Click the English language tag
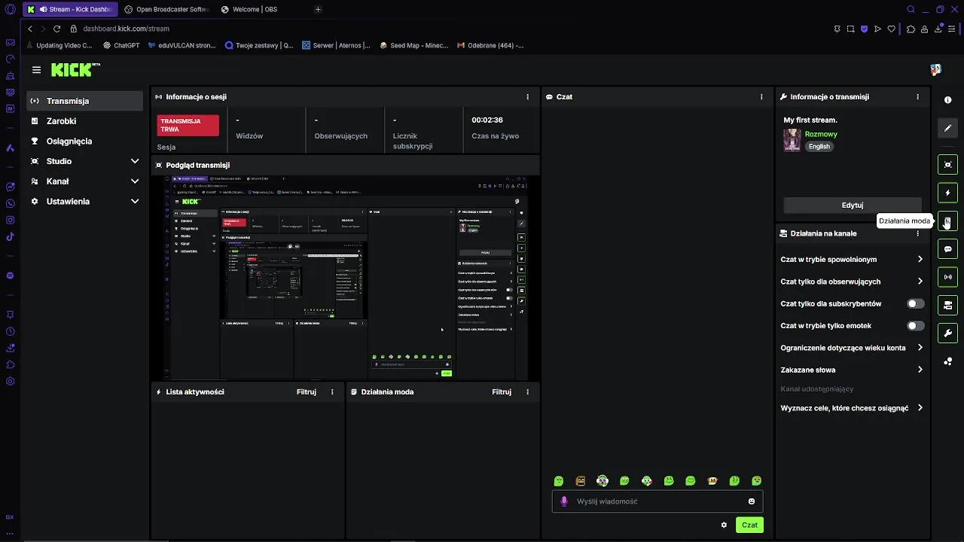Viewport: 964px width, 542px height. click(819, 147)
